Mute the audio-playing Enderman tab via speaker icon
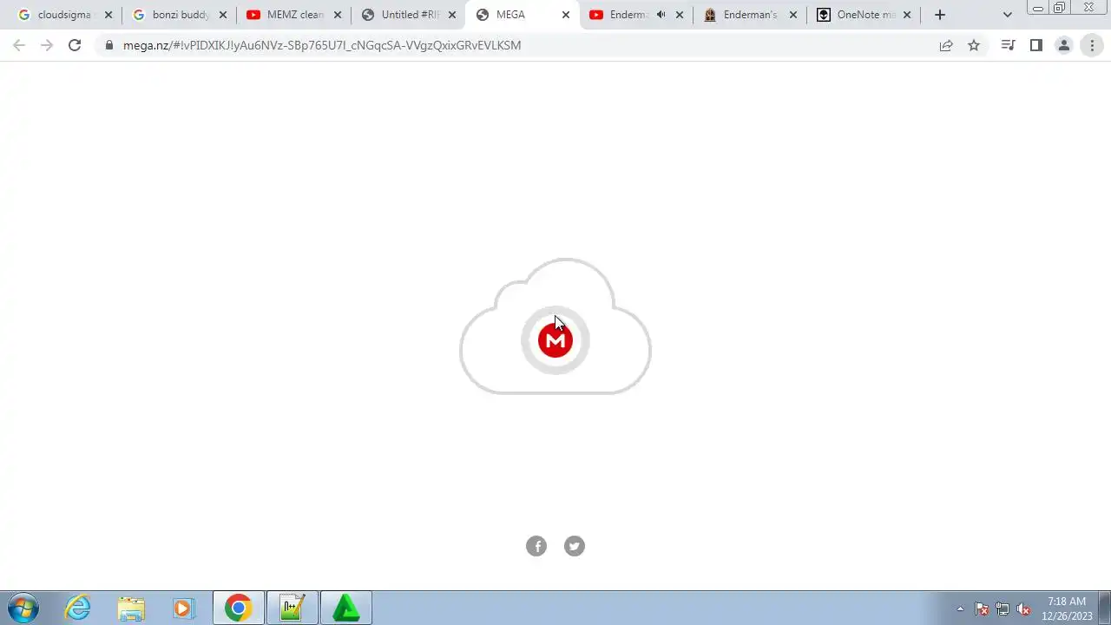The width and height of the screenshot is (1111, 625). point(661,15)
